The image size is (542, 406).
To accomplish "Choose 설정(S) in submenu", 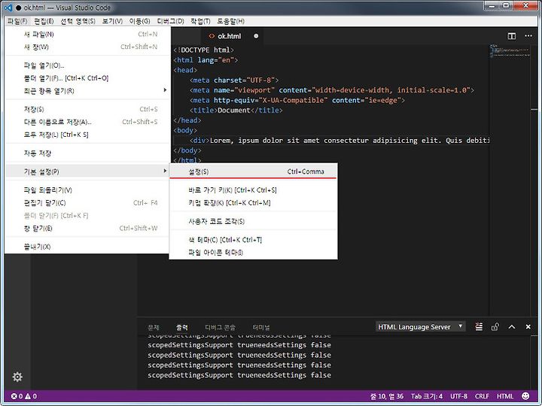I will [x=253, y=171].
